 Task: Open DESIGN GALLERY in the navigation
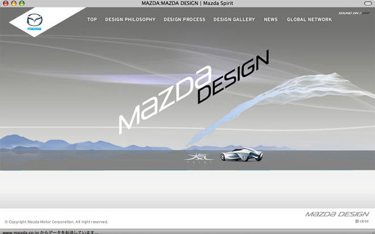click(x=234, y=19)
